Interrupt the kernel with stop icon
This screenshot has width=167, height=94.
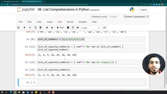coord(68,28)
